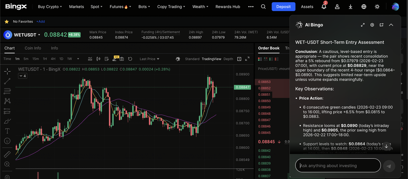Expand the WETUSDT pair selector dropdown

[39, 35]
